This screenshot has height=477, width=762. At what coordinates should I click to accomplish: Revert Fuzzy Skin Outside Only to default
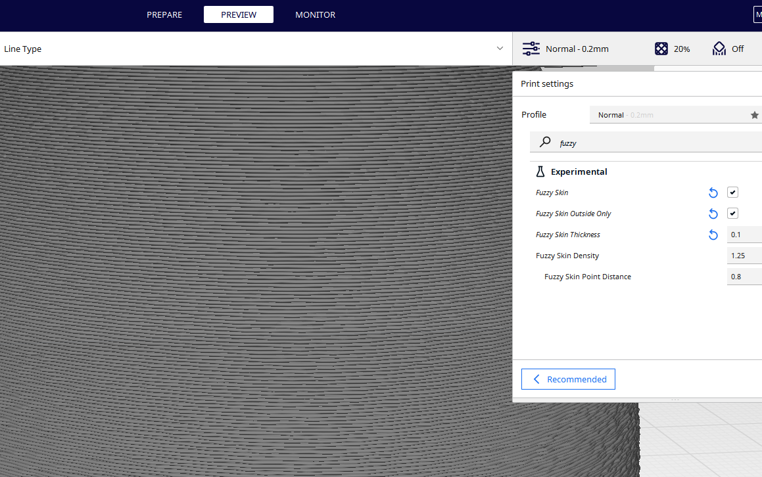[x=713, y=214]
